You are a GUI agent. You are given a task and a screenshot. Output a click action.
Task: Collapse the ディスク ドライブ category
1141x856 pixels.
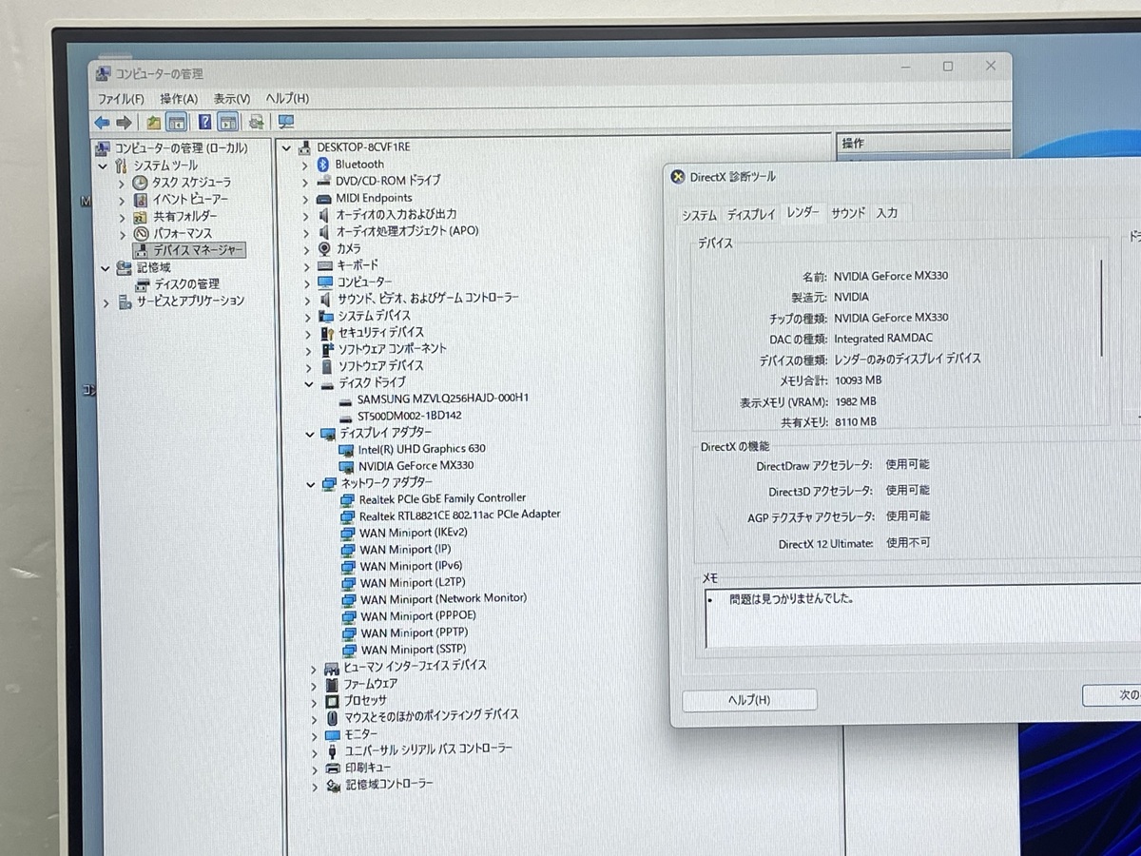[308, 383]
